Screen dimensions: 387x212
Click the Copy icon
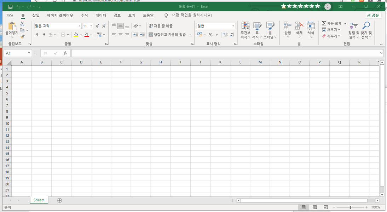22,30
